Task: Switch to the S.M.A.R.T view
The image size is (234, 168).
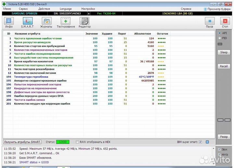Action: (27, 22)
